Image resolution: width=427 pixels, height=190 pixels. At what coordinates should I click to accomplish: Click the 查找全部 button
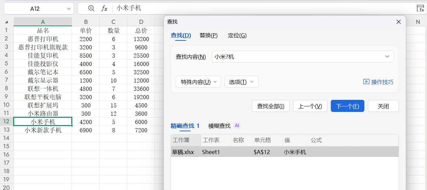click(271, 106)
